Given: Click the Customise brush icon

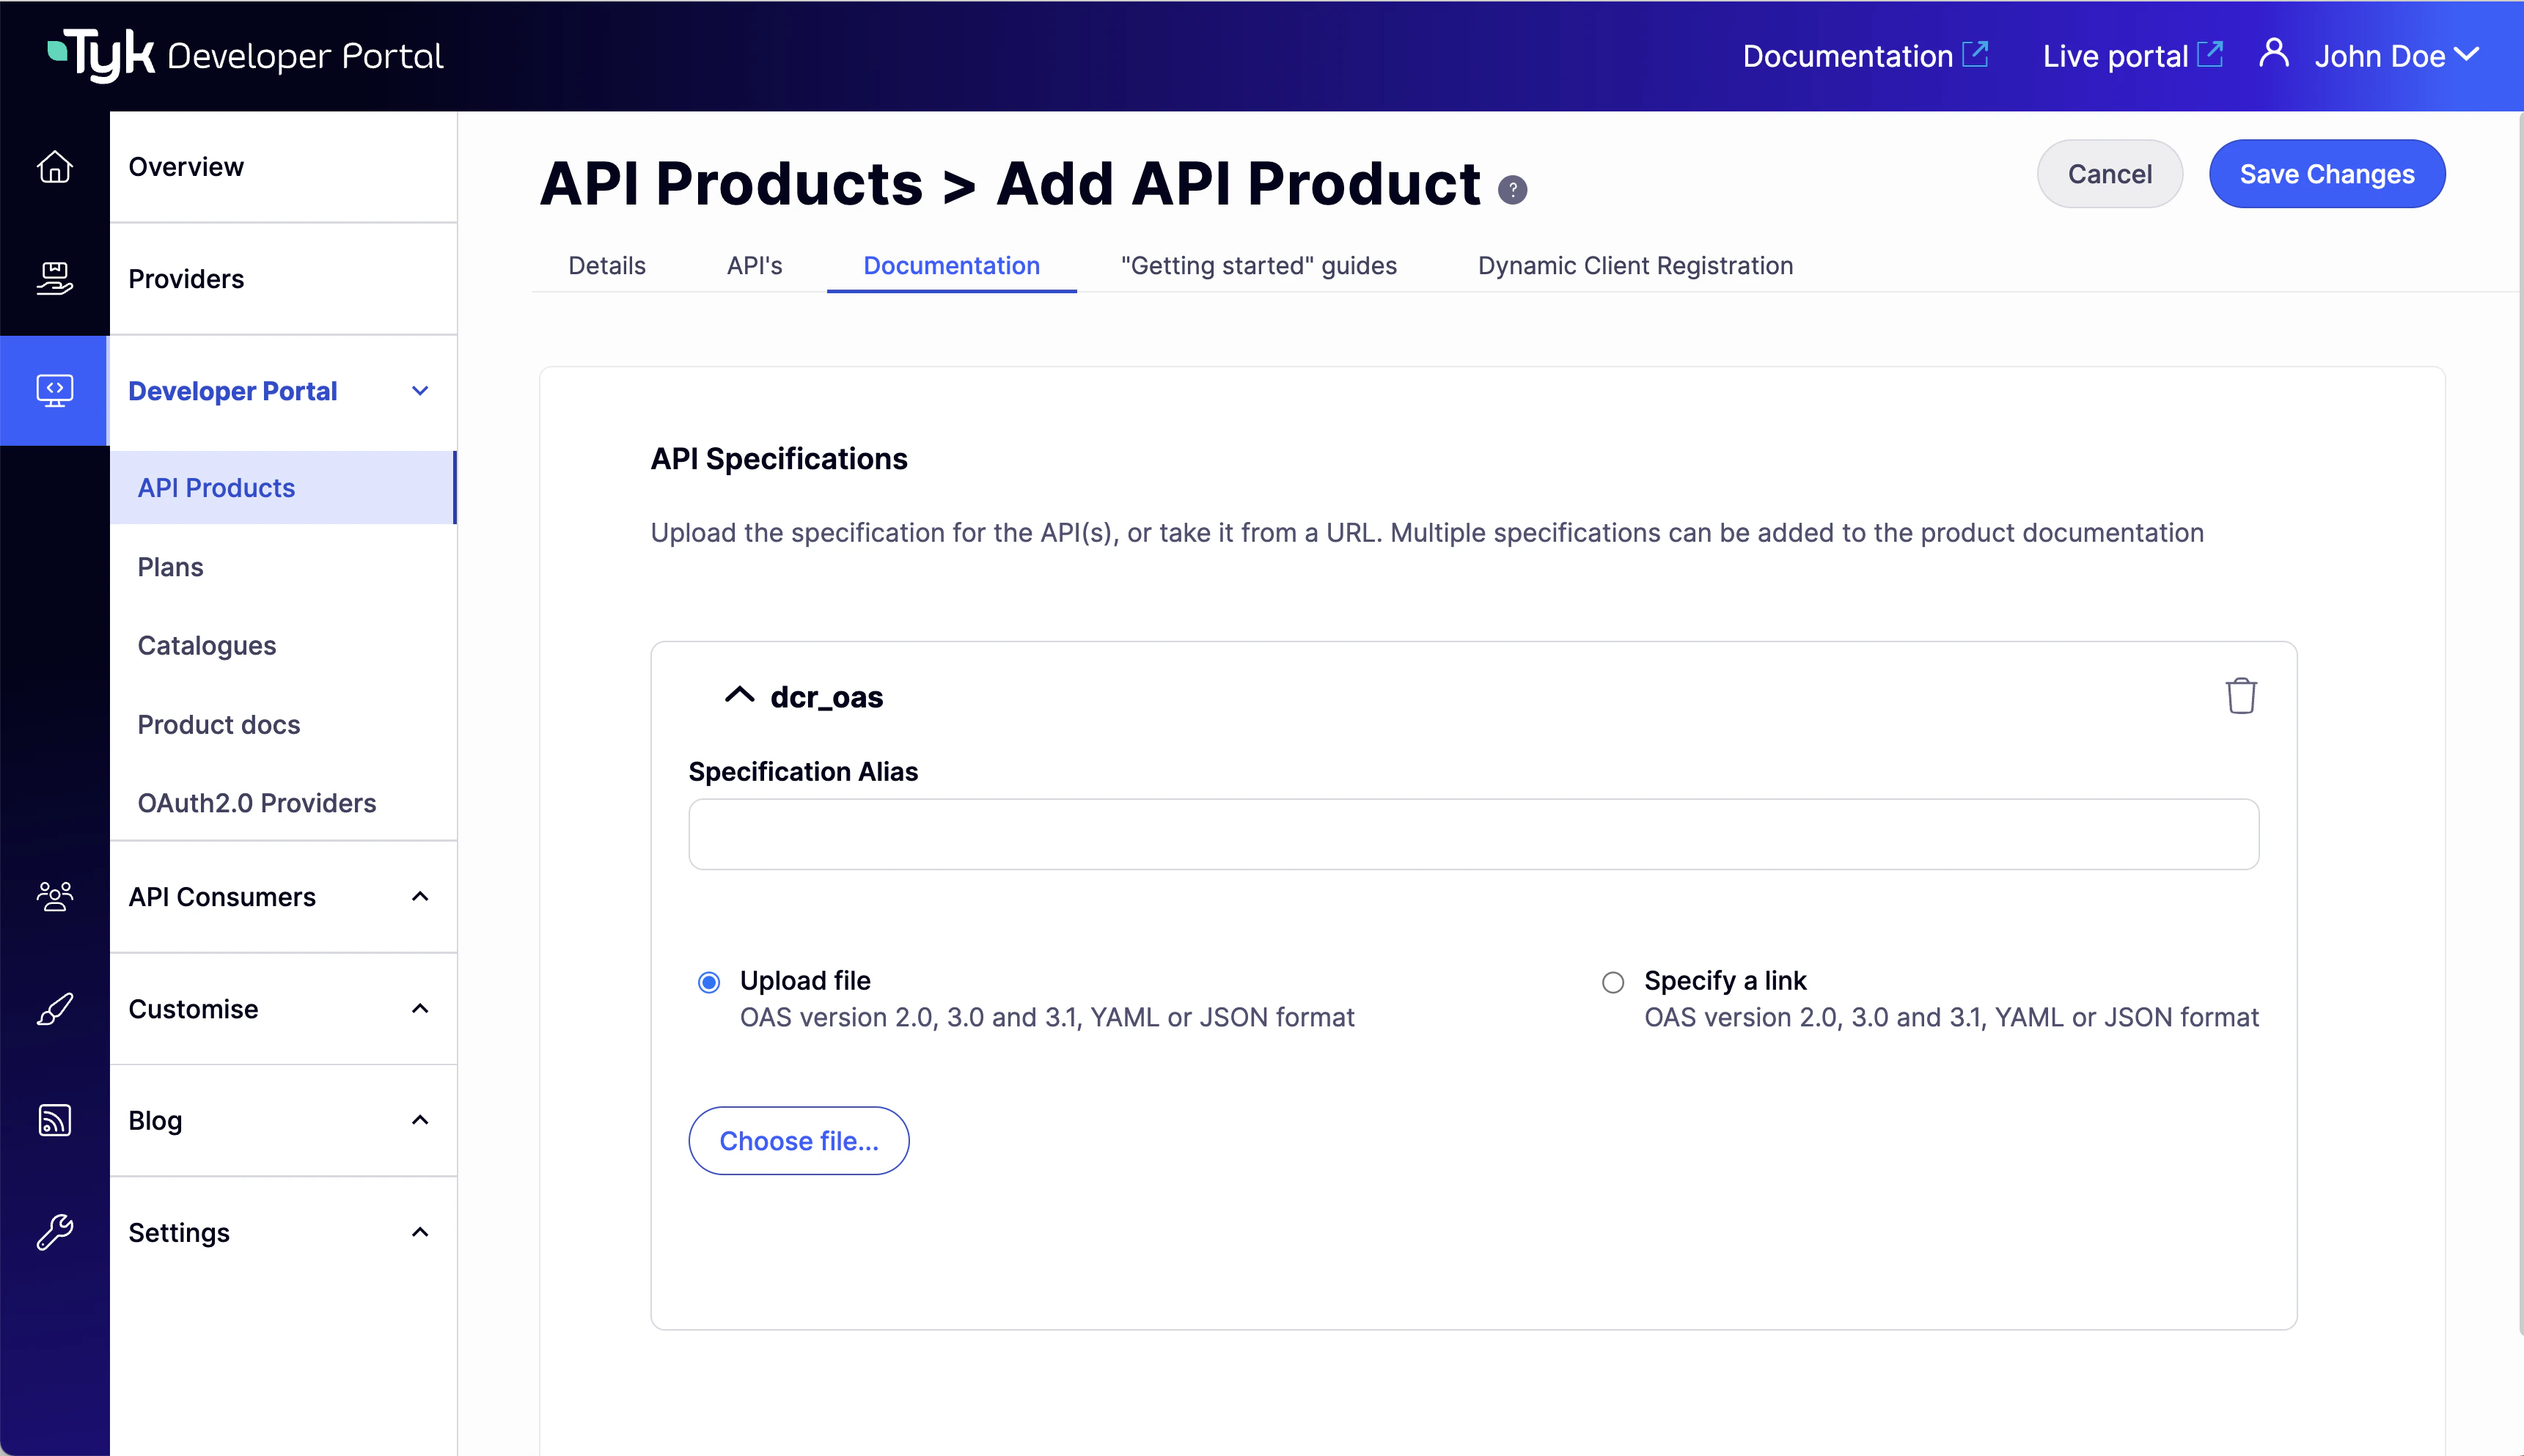Looking at the screenshot, I should (x=55, y=1008).
